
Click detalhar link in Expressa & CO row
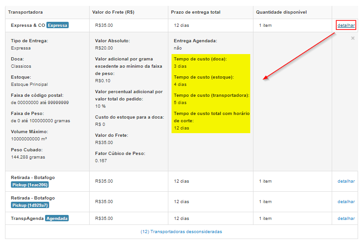(x=346, y=25)
